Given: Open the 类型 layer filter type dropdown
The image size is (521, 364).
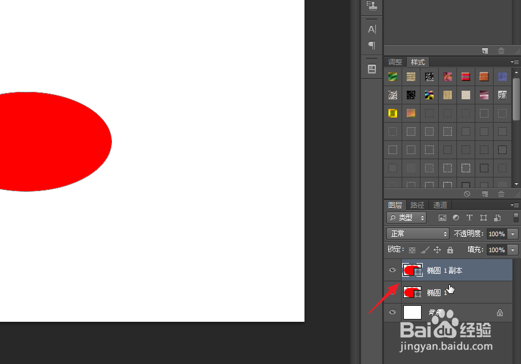Looking at the screenshot, I should pos(406,218).
